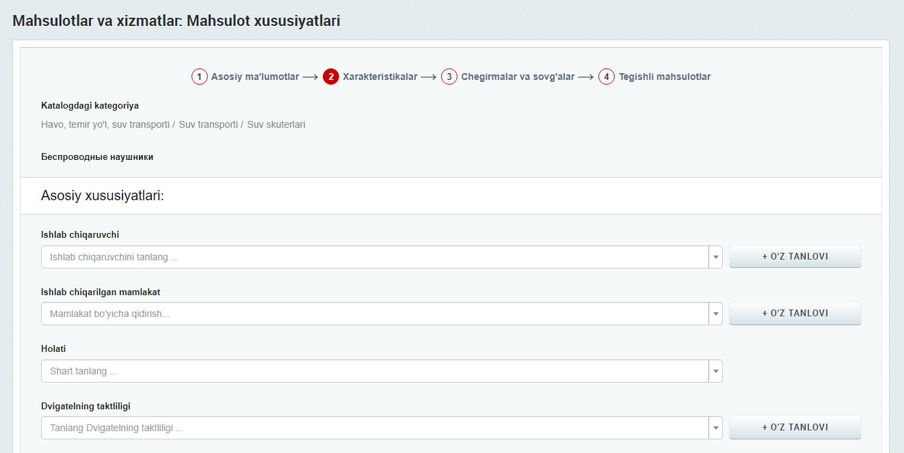Image resolution: width=904 pixels, height=453 pixels.
Task: Switch to Tegishli mahsulotlar step
Action: click(664, 77)
